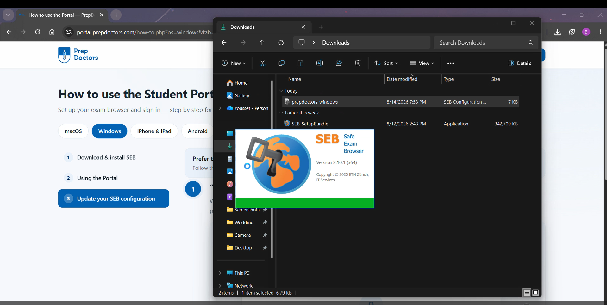Screen dimensions: 607x305
Task: Click the Copy icon in Explorer toolbar
Action: pyautogui.click(x=281, y=63)
